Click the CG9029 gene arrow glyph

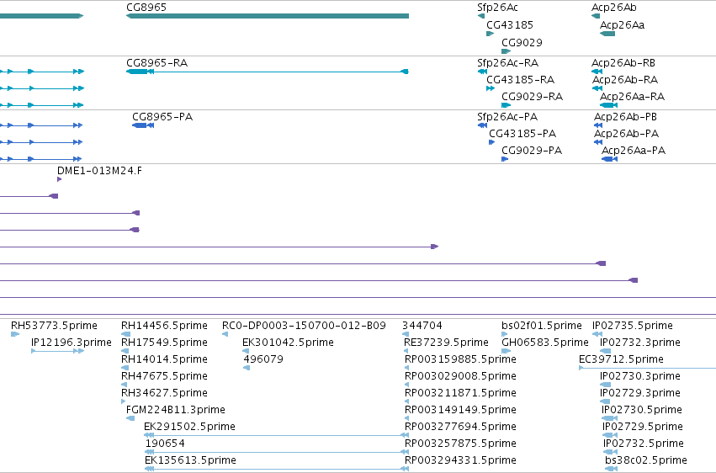click(x=506, y=51)
